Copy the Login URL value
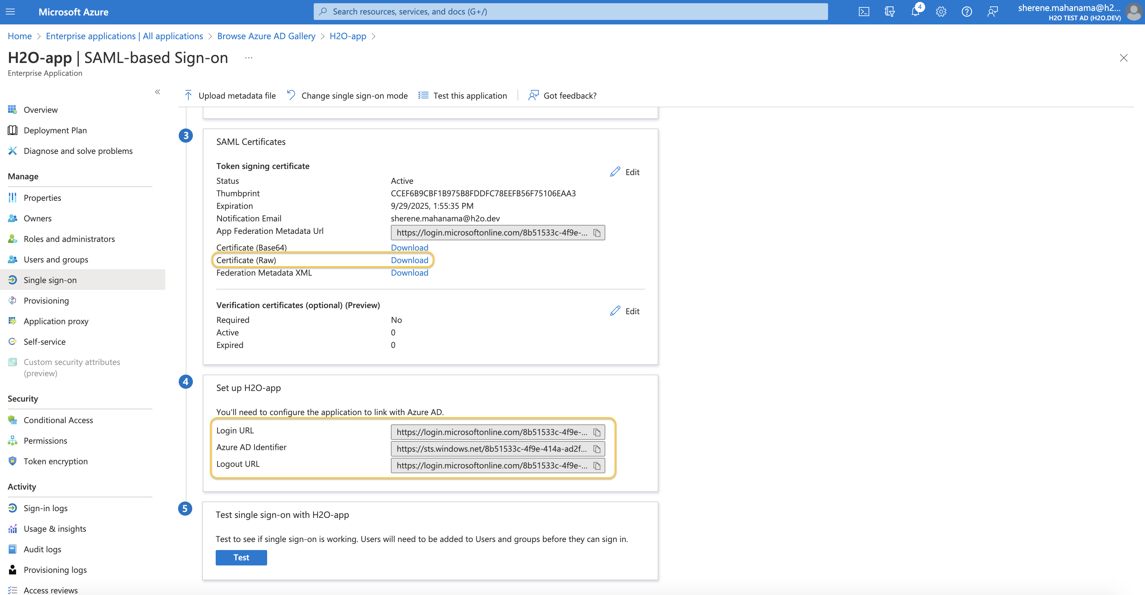 point(598,431)
